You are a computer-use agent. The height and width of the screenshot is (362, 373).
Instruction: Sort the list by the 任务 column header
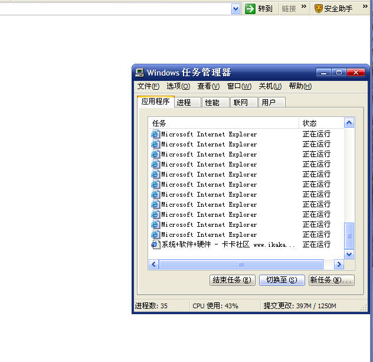point(223,123)
